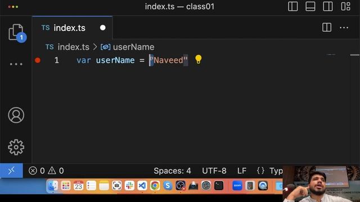The height and width of the screenshot is (202, 360).
Task: Open Slack from the Dock
Action: click(129, 186)
